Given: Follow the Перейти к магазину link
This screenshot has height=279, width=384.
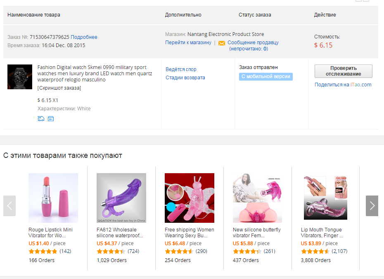Looking at the screenshot, I should [188, 43].
